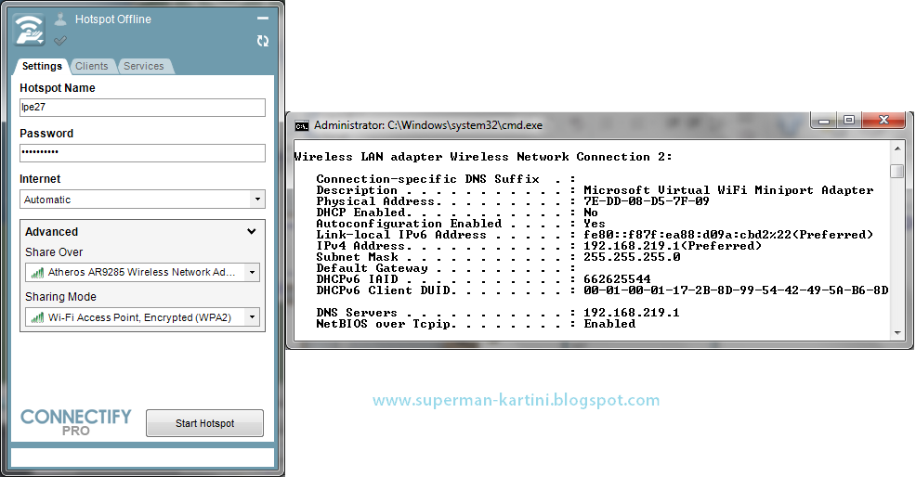Click the Password input field
Screen dimensions: 916x477
click(x=142, y=153)
